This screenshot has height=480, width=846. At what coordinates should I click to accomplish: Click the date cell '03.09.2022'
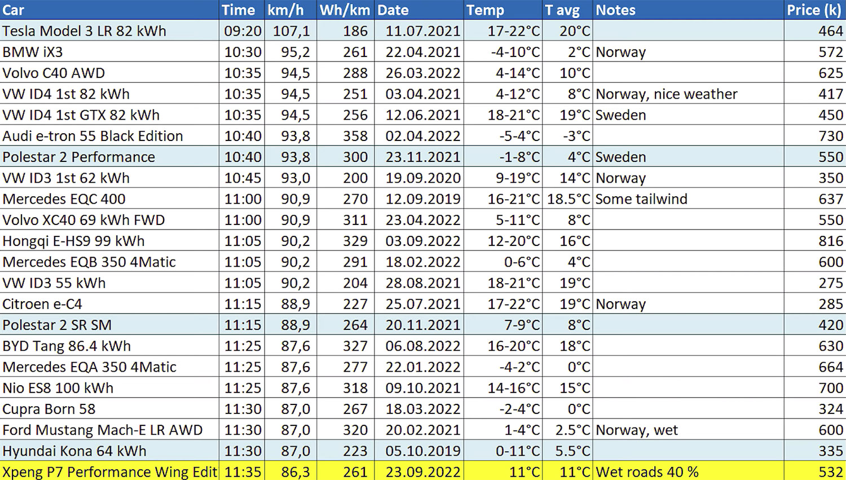tap(419, 240)
